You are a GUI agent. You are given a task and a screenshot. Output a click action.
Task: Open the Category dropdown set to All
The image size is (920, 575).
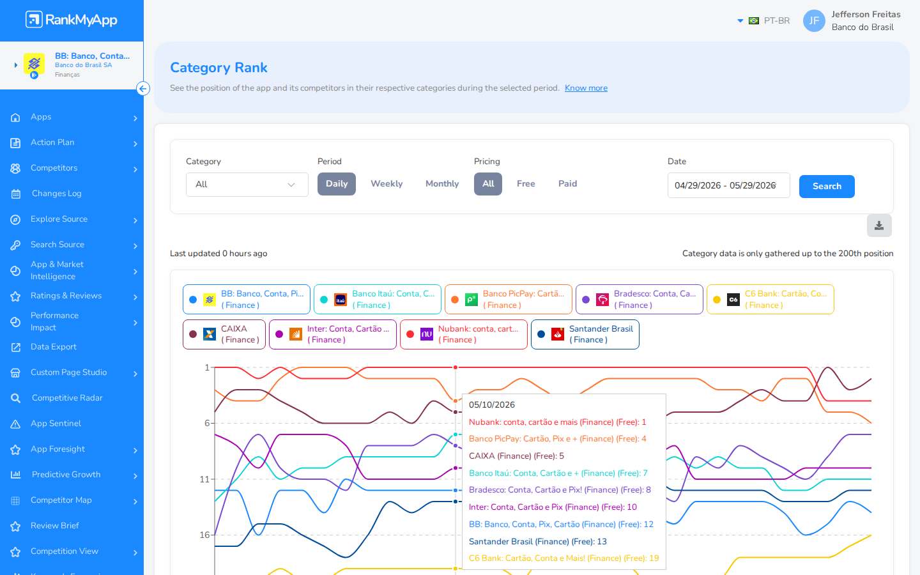coord(247,185)
